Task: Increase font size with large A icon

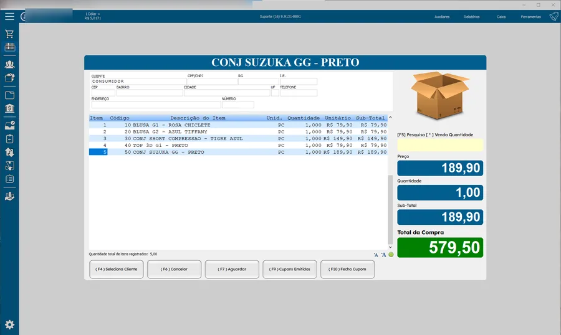Action: [383, 255]
